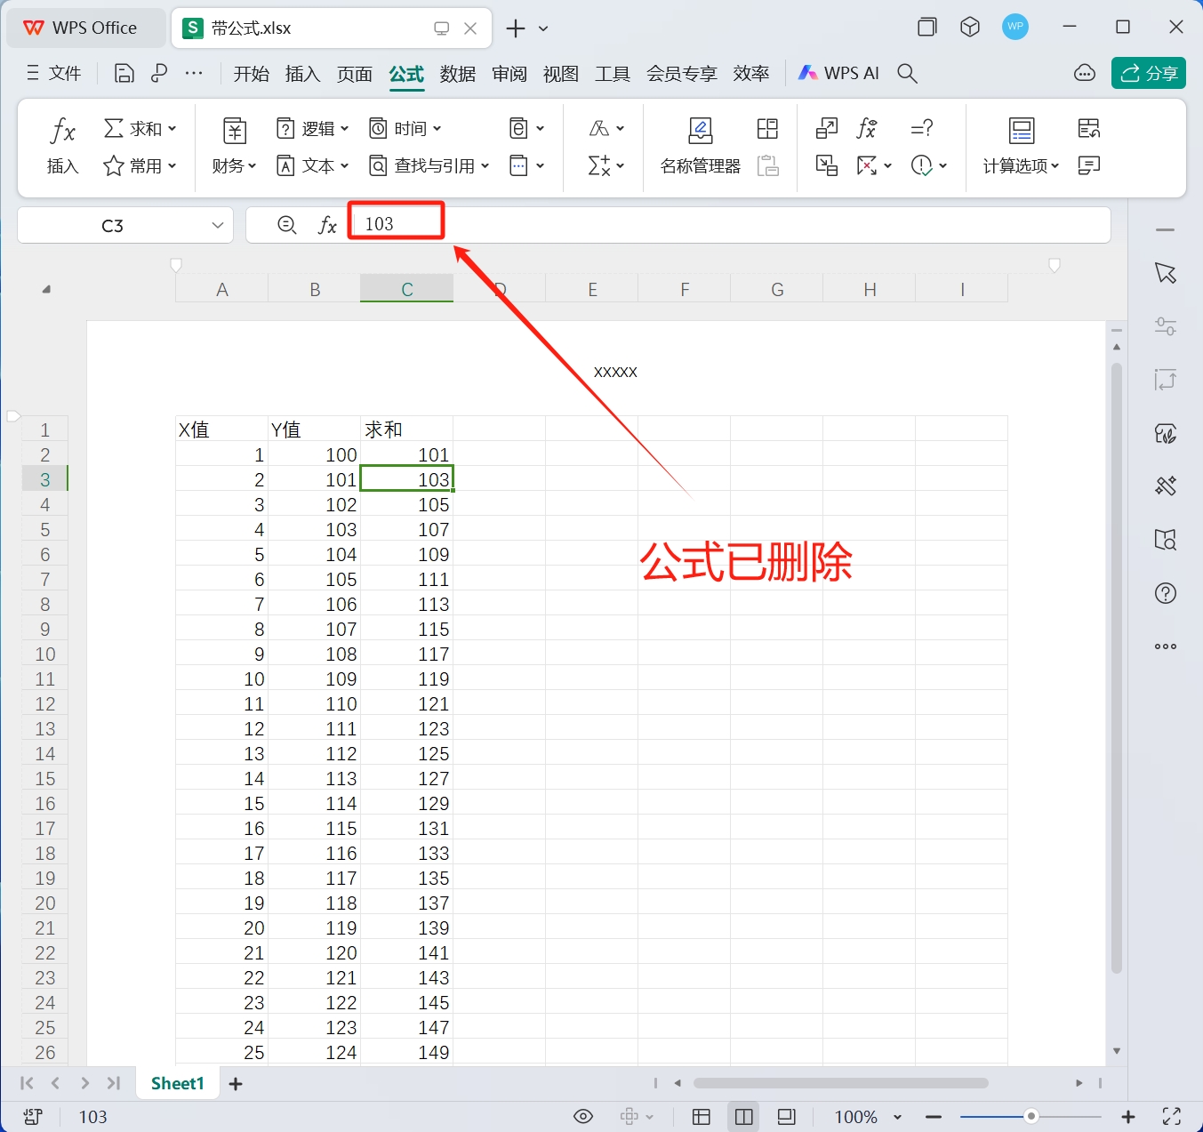This screenshot has height=1132, width=1203.
Task: Click the Name Box showing C3
Action: [112, 225]
